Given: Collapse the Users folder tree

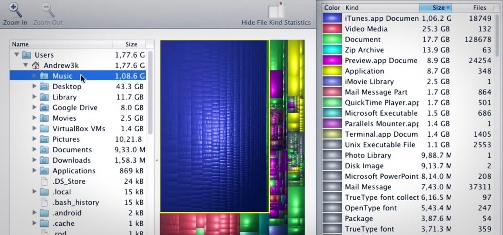Looking at the screenshot, I should click(17, 55).
